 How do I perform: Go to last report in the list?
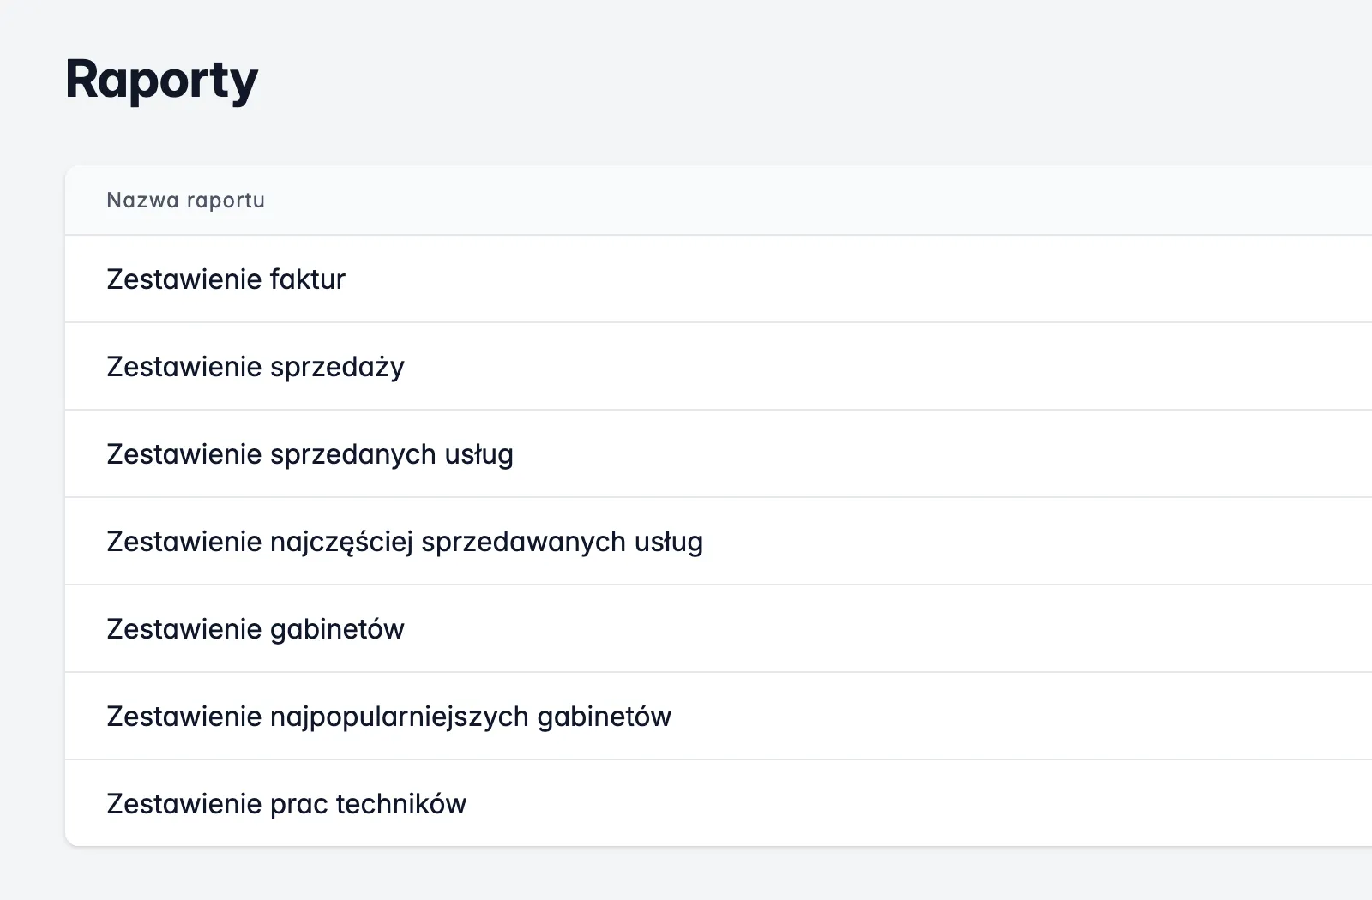tap(286, 804)
